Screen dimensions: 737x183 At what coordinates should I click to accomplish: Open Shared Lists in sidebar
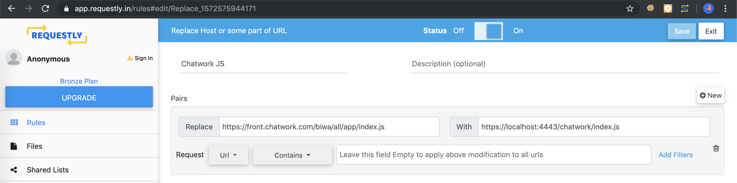pos(47,170)
